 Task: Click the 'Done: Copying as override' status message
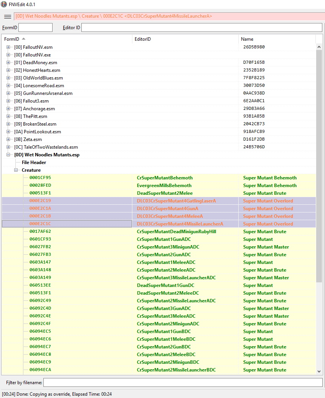point(57,394)
